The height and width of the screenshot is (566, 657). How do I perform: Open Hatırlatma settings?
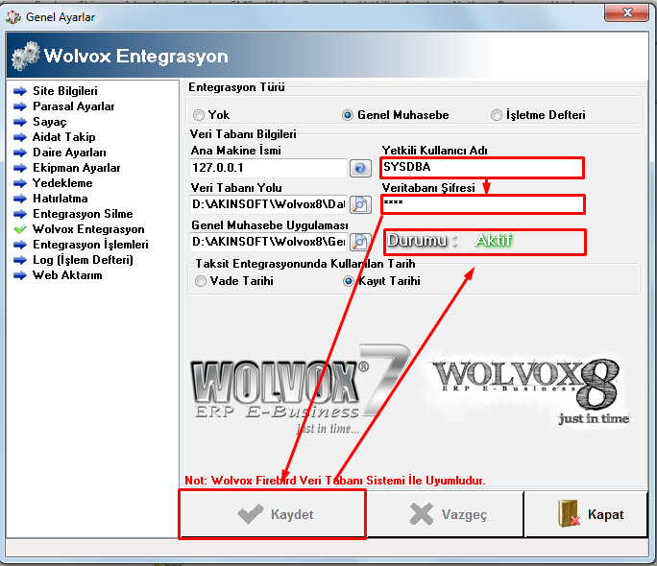click(61, 199)
